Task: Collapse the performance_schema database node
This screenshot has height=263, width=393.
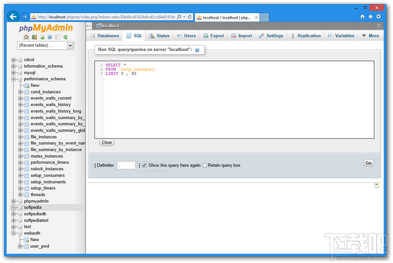Action: [14, 79]
